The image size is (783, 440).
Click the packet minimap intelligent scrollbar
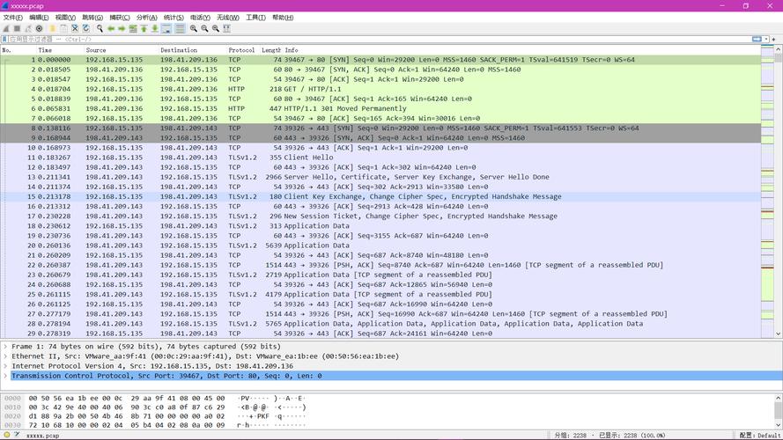pyautogui.click(x=767, y=192)
